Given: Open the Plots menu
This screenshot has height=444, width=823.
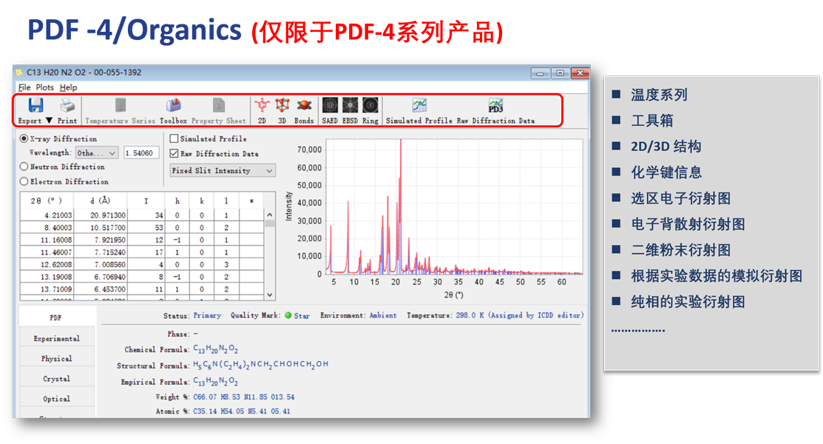Looking at the screenshot, I should 44,87.
